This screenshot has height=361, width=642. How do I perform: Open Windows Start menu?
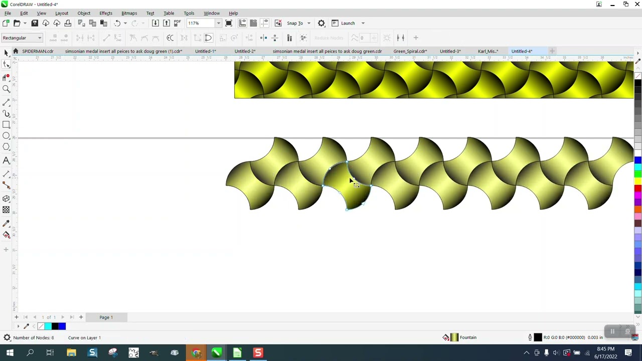(x=10, y=353)
